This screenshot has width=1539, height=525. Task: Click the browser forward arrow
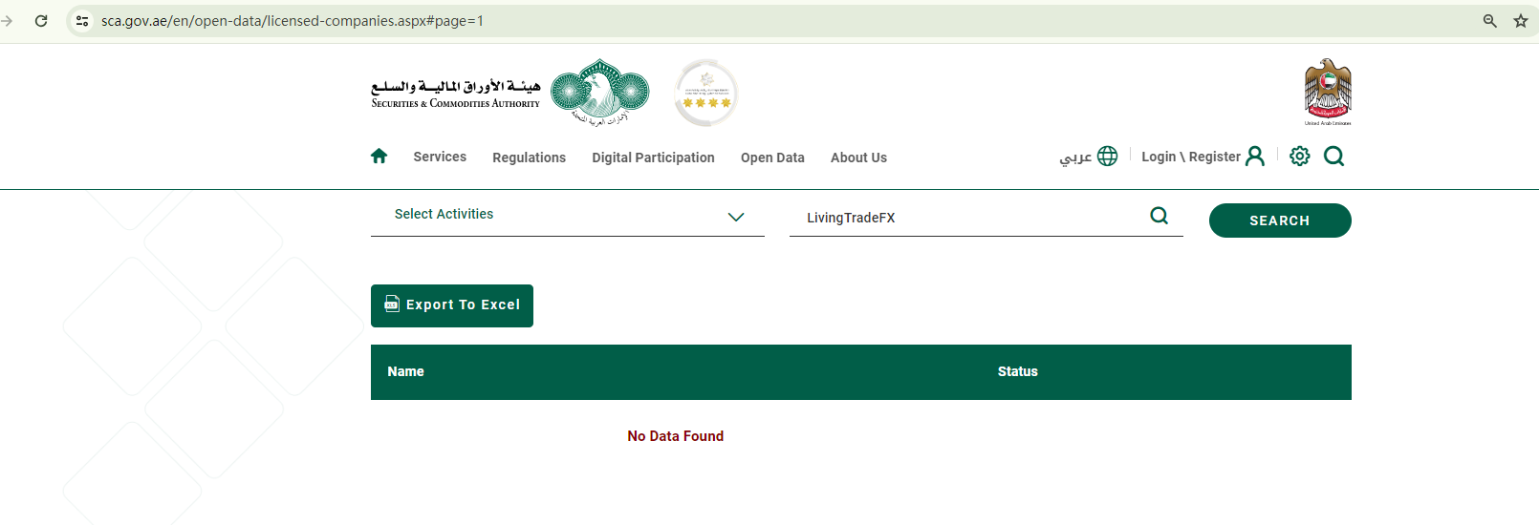[7, 20]
